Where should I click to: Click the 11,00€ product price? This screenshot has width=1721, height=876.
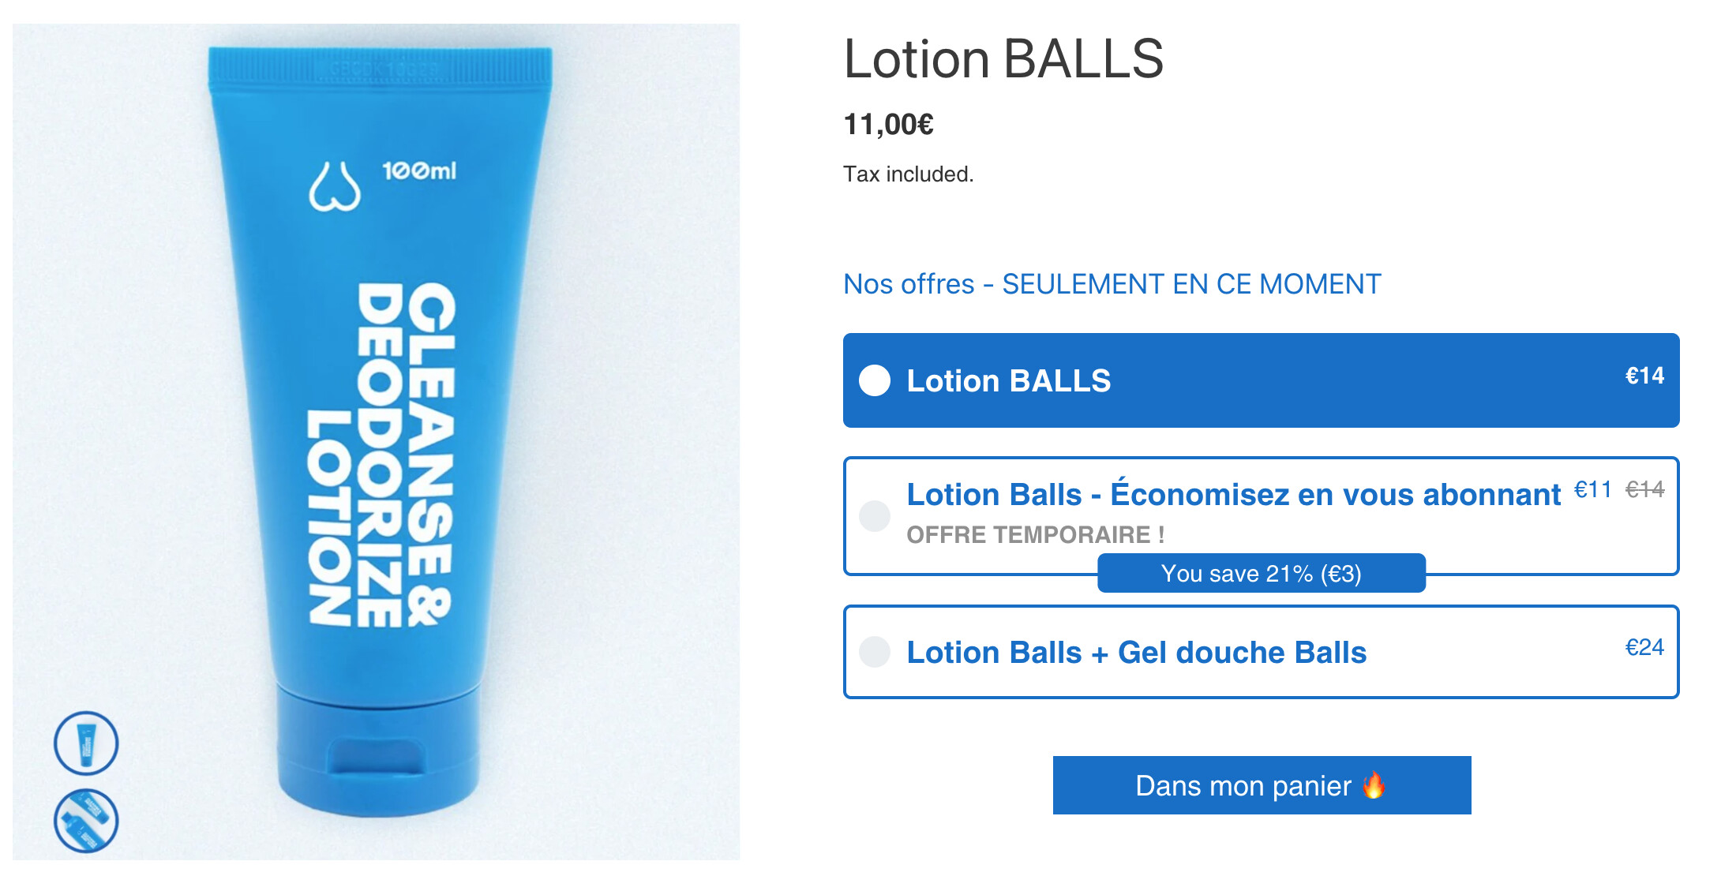pyautogui.click(x=888, y=124)
